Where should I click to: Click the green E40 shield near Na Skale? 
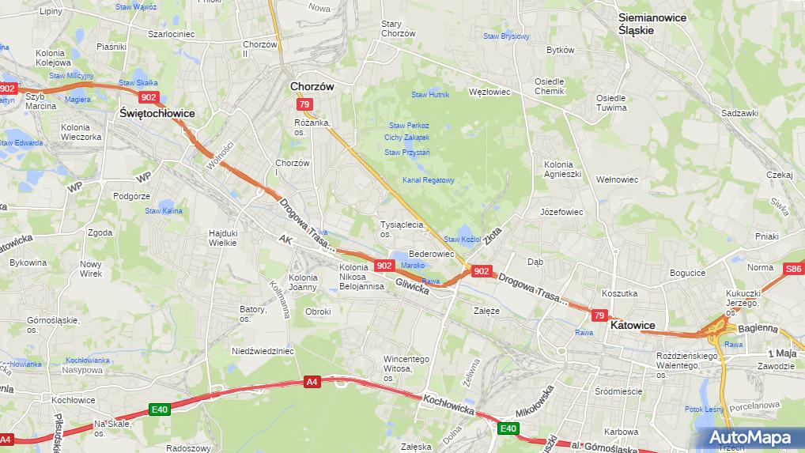point(159,410)
